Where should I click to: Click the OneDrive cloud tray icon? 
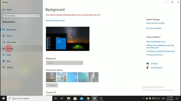pos(147,98)
